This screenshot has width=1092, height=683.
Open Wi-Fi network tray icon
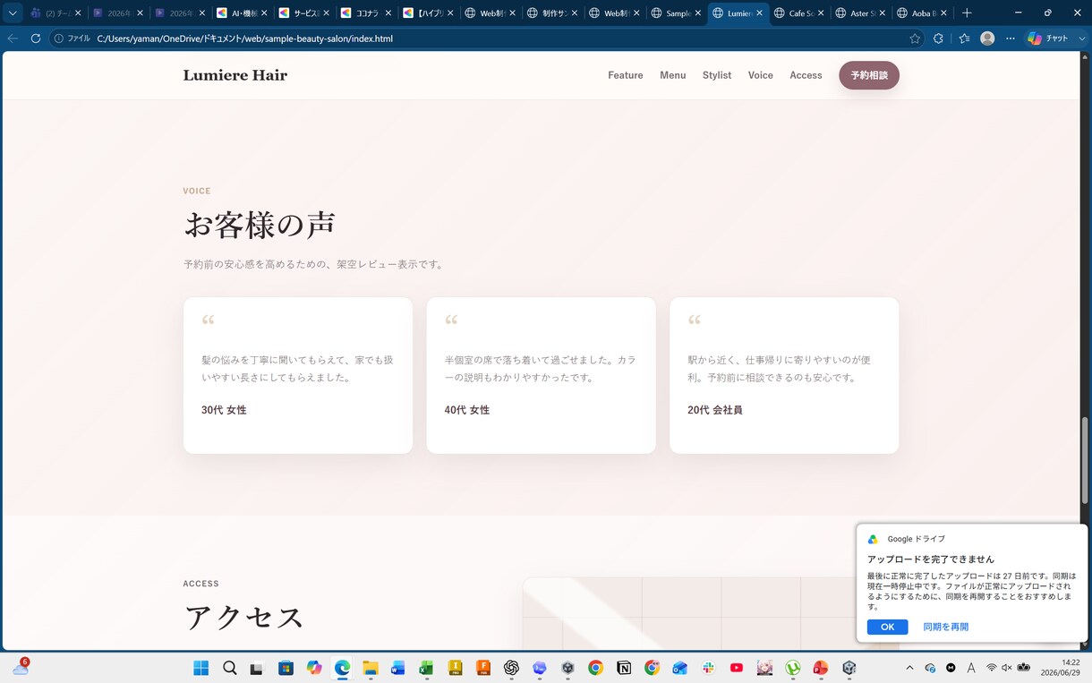(992, 668)
